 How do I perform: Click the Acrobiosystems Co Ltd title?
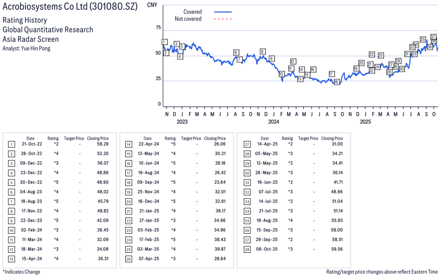(70, 7)
